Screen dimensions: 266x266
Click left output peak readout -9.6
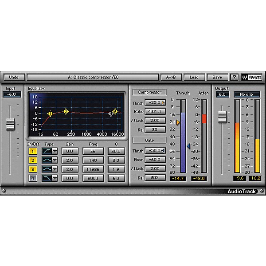pos(239,178)
